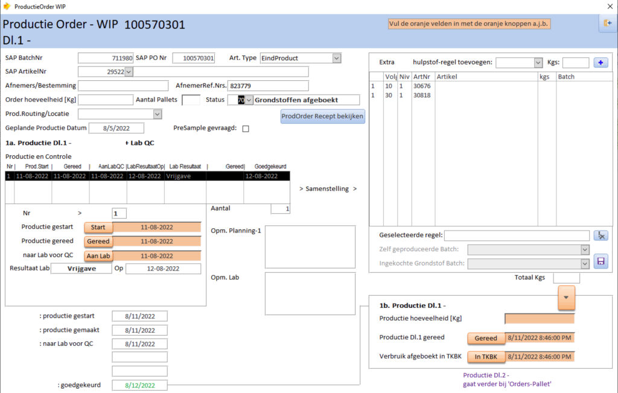Open the hulpstof-regel toevoegen dropdown
618x393 pixels.
tap(538, 62)
